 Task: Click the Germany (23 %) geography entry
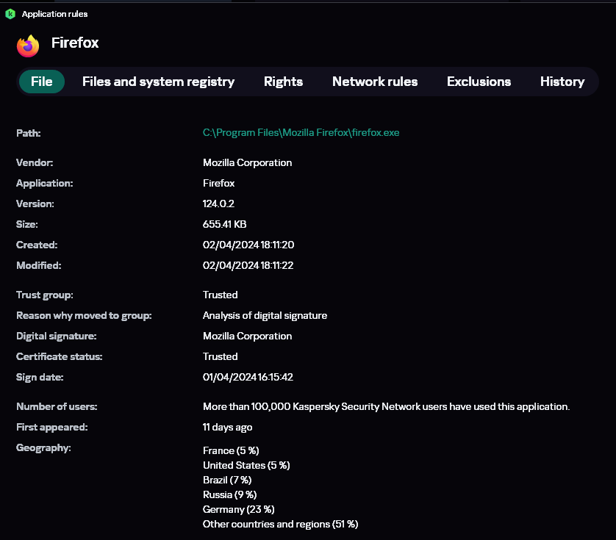[238, 509]
